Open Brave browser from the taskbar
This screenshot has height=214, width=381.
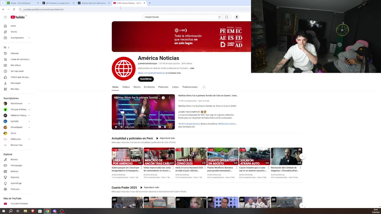33,211
